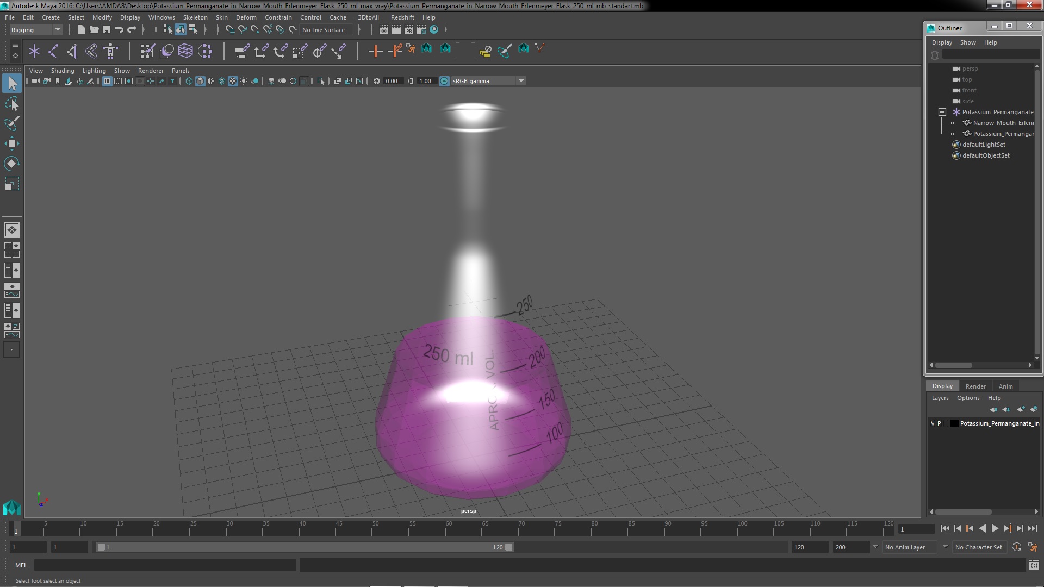Open Outliner Display menu
Screen dimensions: 1044x587
coord(942,42)
